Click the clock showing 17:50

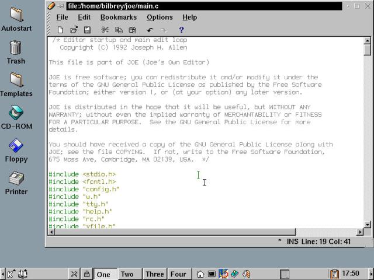pyautogui.click(x=351, y=274)
